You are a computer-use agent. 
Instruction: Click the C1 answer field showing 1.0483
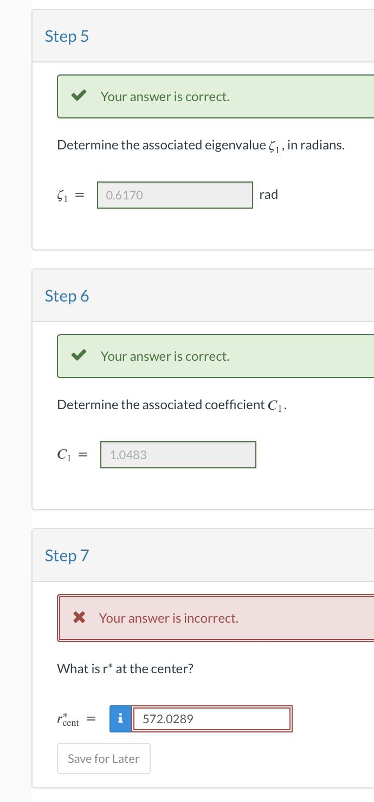pyautogui.click(x=178, y=455)
